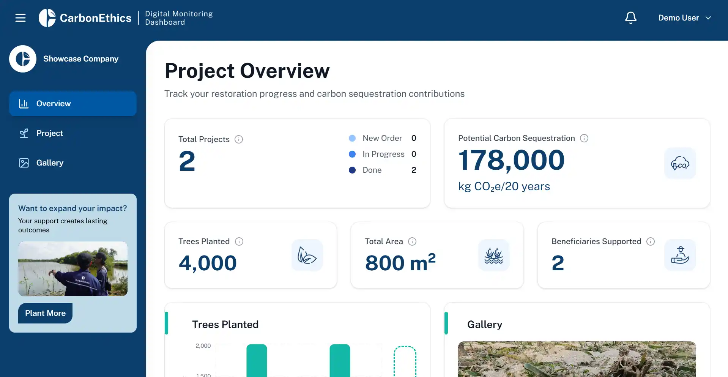This screenshot has height=377, width=728.
Task: Click the 2,000 chart axis label
Action: pos(203,345)
